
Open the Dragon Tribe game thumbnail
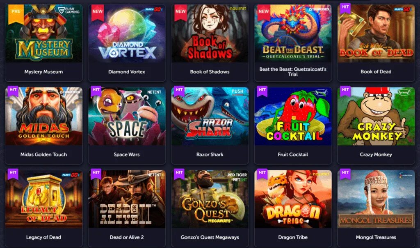(x=293, y=199)
